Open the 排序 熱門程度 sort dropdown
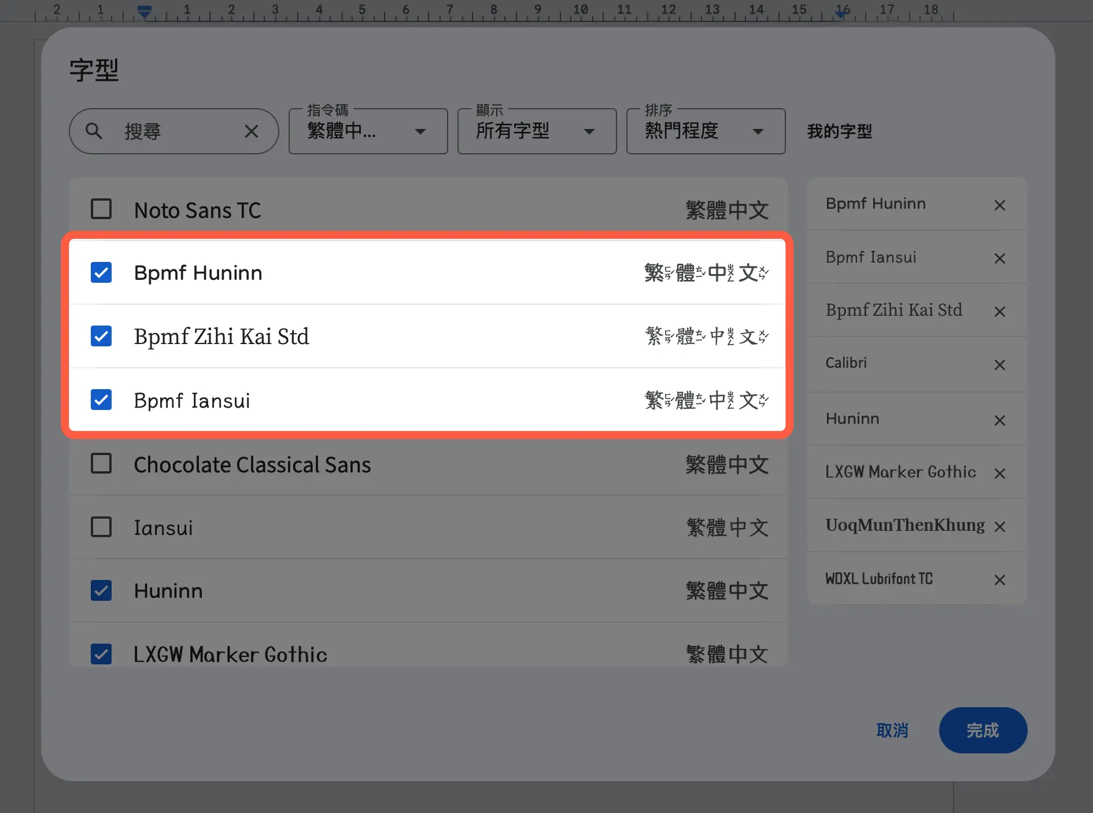This screenshot has height=813, width=1093. tap(706, 131)
